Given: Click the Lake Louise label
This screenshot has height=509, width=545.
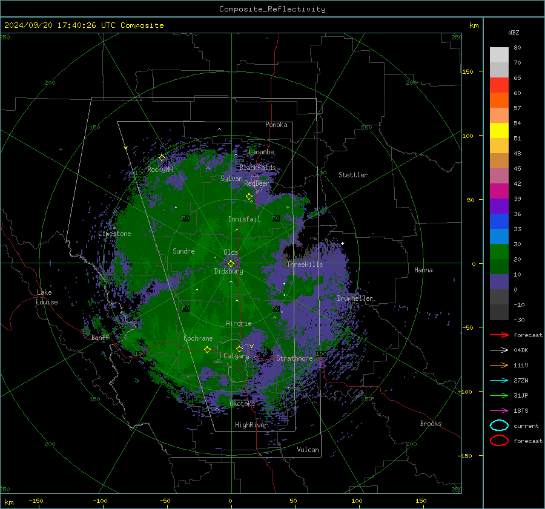Looking at the screenshot, I should (x=47, y=297).
